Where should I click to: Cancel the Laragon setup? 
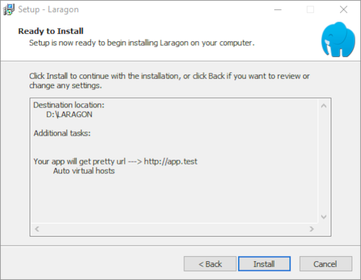326,264
